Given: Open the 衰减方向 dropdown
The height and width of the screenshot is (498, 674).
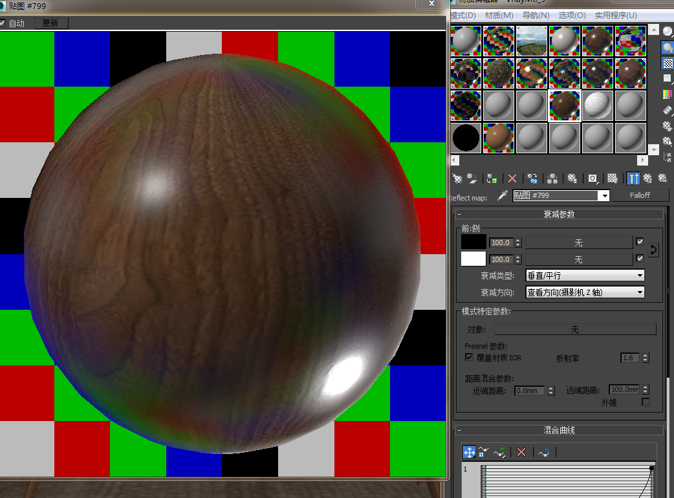Looking at the screenshot, I should pyautogui.click(x=585, y=292).
